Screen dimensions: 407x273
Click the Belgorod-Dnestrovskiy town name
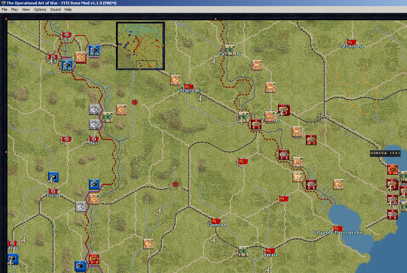(x=338, y=232)
